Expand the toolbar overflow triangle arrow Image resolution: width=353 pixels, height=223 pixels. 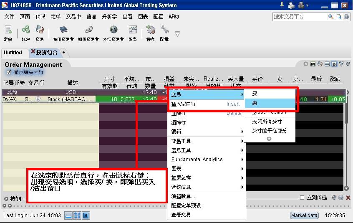point(177,34)
